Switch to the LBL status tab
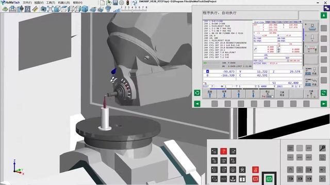 [279, 22]
